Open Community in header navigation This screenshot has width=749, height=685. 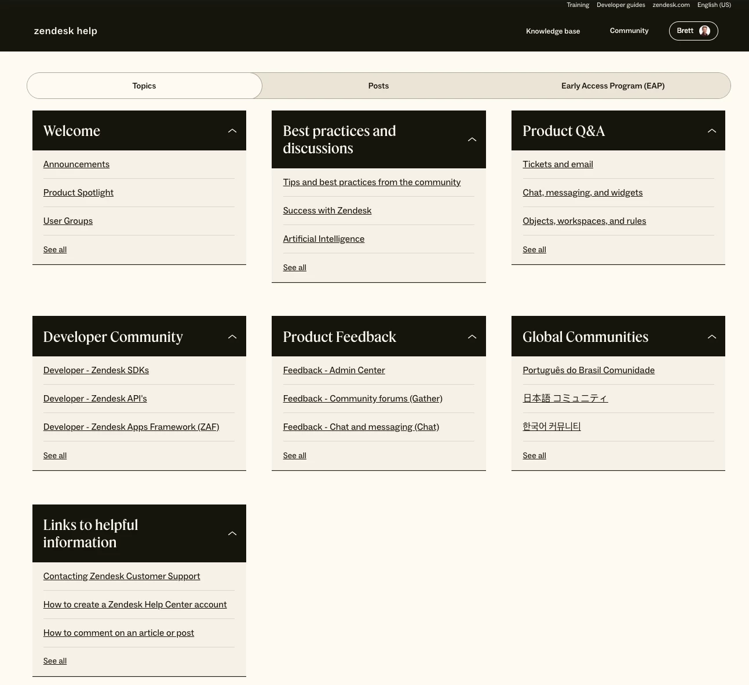tap(629, 31)
